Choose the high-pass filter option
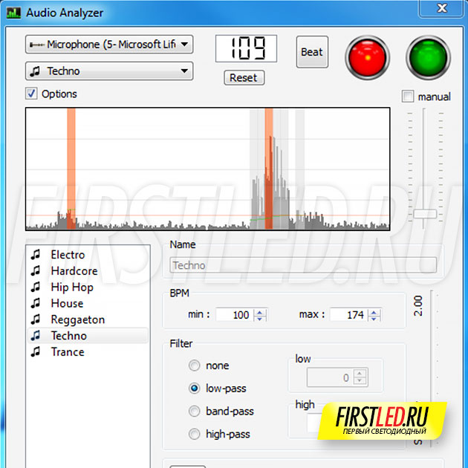Screen dimensions: 468x468 click(195, 434)
